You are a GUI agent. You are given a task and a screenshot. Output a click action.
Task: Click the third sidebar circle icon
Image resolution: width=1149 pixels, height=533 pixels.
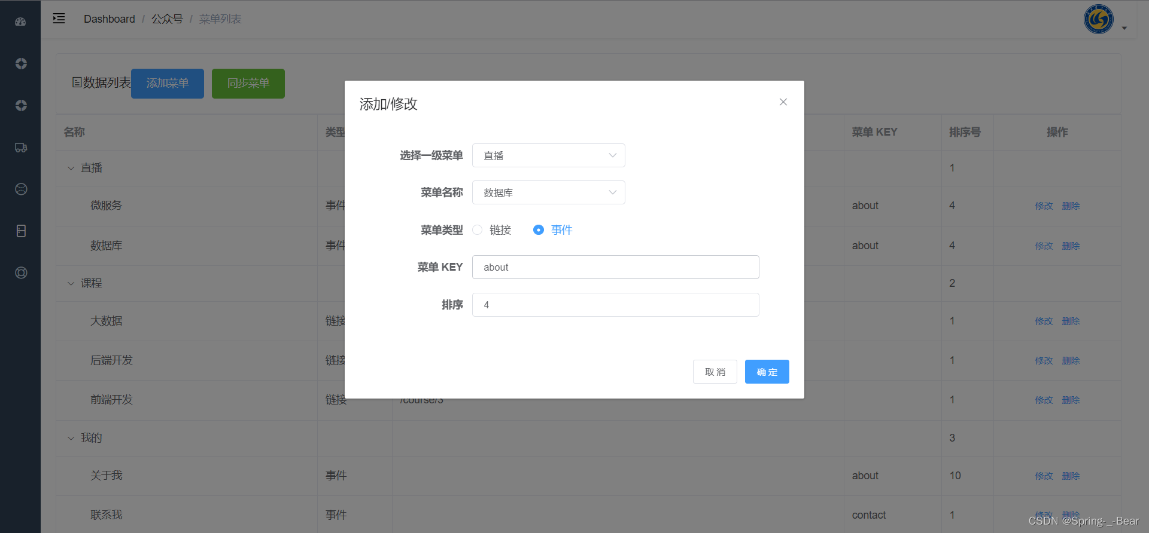21,105
